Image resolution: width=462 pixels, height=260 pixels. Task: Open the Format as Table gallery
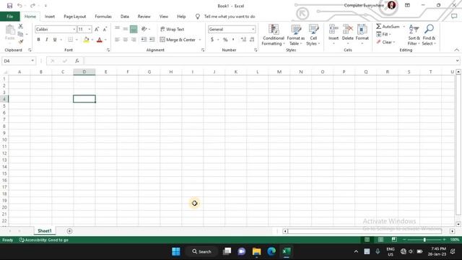295,35
